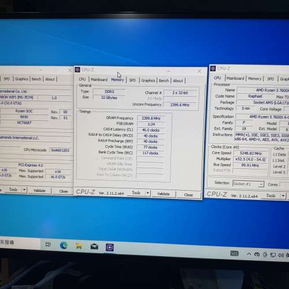This screenshot has width=289, height=289.
Task: Open the touch keyboard tray icon
Action: [235, 253]
